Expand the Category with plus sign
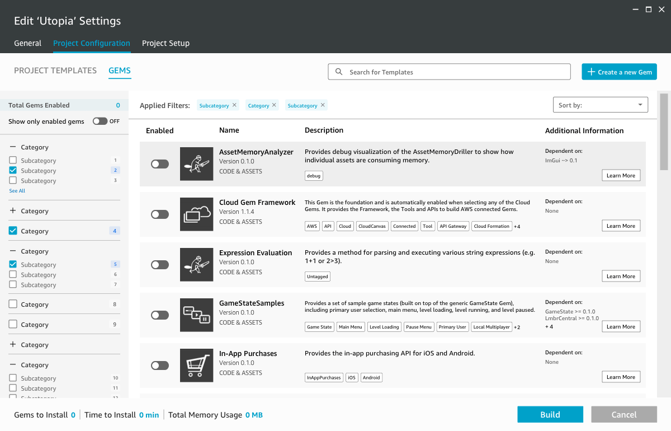The width and height of the screenshot is (671, 431). (13, 211)
